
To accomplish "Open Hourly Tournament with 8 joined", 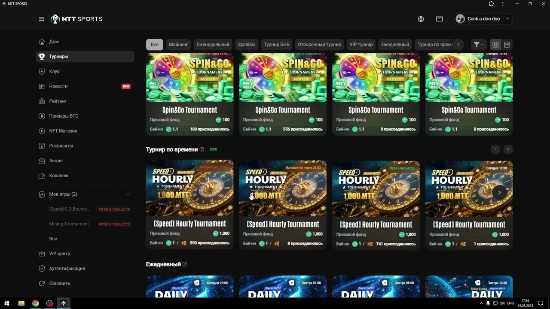I will 283,205.
